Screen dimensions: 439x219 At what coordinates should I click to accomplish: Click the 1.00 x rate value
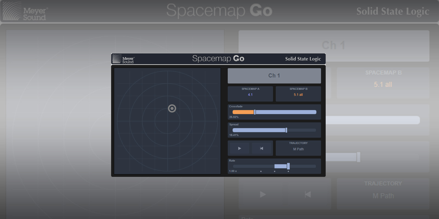(x=233, y=171)
